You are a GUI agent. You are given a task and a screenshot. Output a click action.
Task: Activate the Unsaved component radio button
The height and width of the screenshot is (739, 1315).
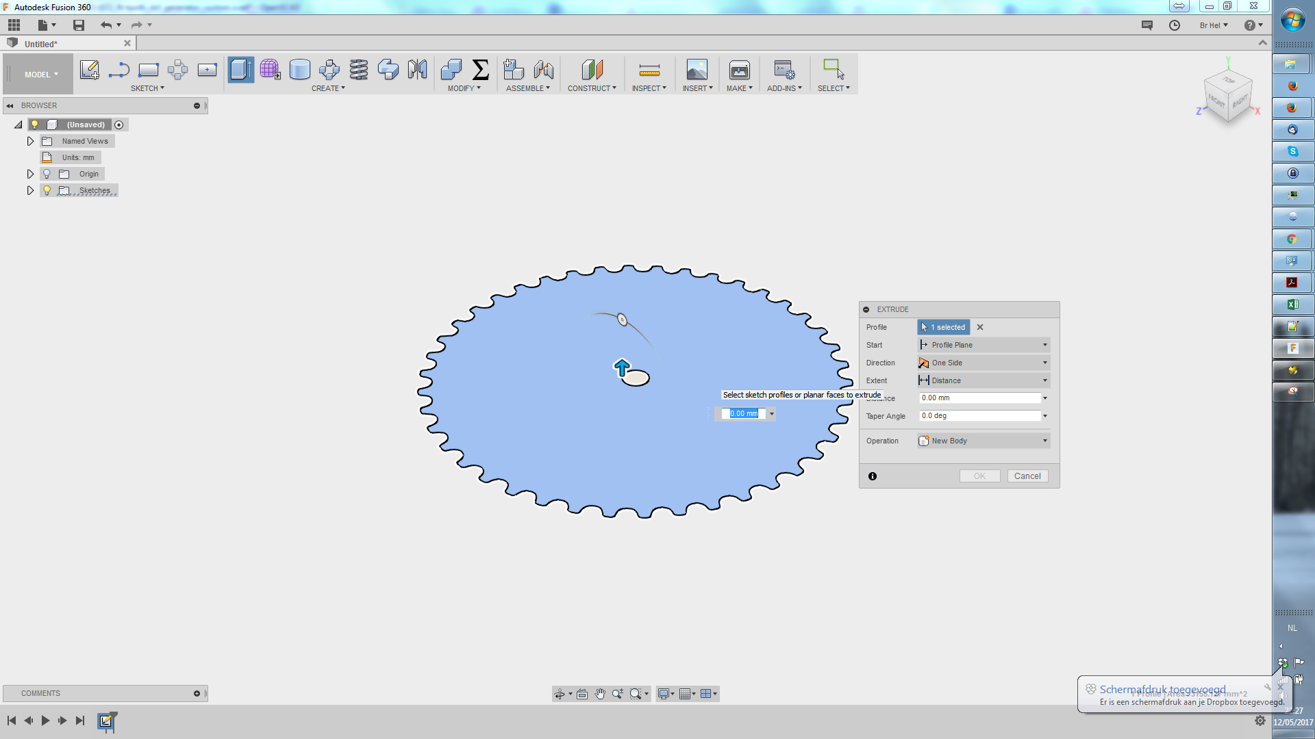pyautogui.click(x=119, y=125)
